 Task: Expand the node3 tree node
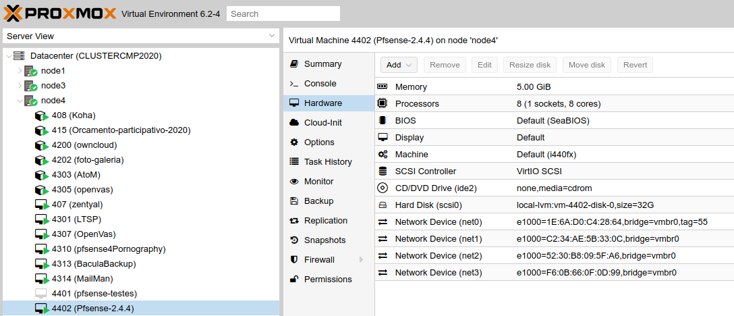click(20, 86)
